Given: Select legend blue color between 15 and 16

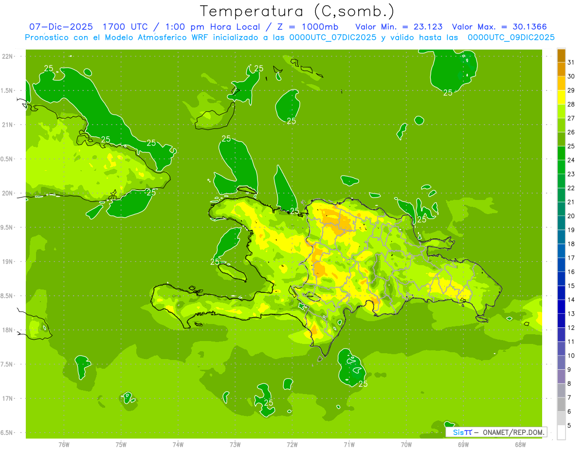Looking at the screenshot, I should tap(561, 279).
